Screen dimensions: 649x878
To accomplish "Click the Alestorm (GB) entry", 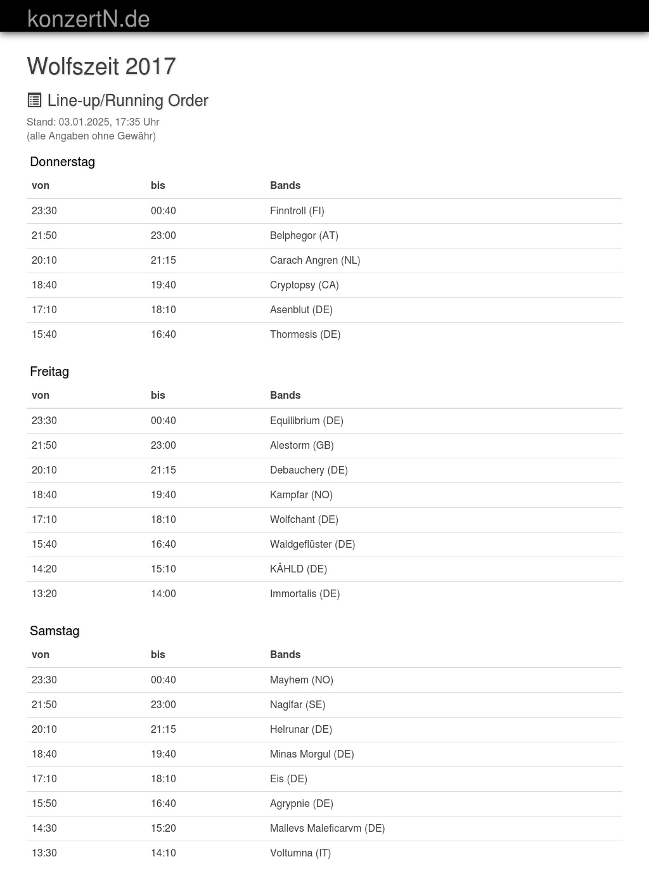I will pyautogui.click(x=302, y=445).
